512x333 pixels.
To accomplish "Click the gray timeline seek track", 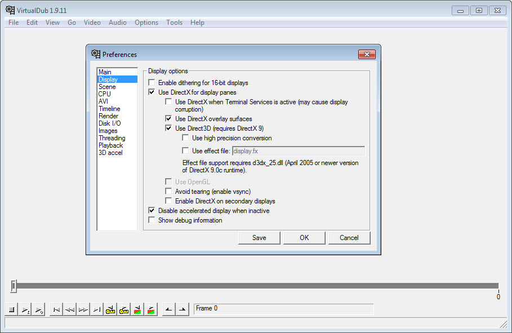I will (257, 286).
